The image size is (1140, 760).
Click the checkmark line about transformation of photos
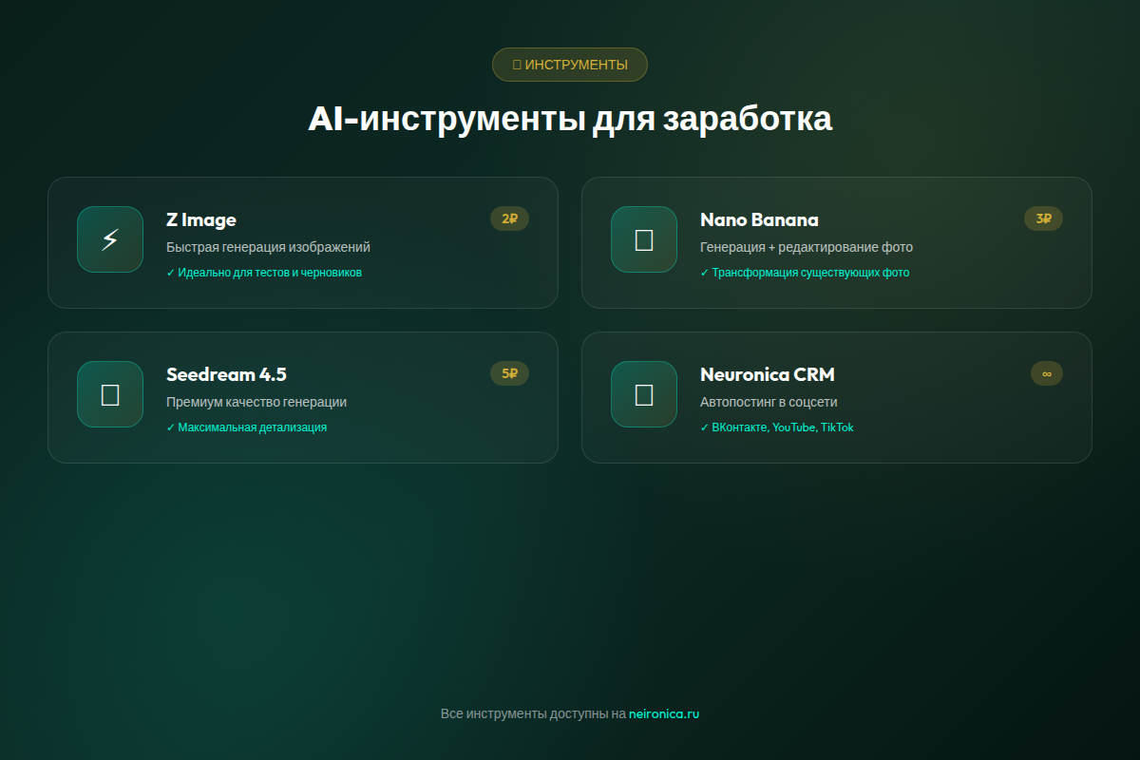click(806, 273)
